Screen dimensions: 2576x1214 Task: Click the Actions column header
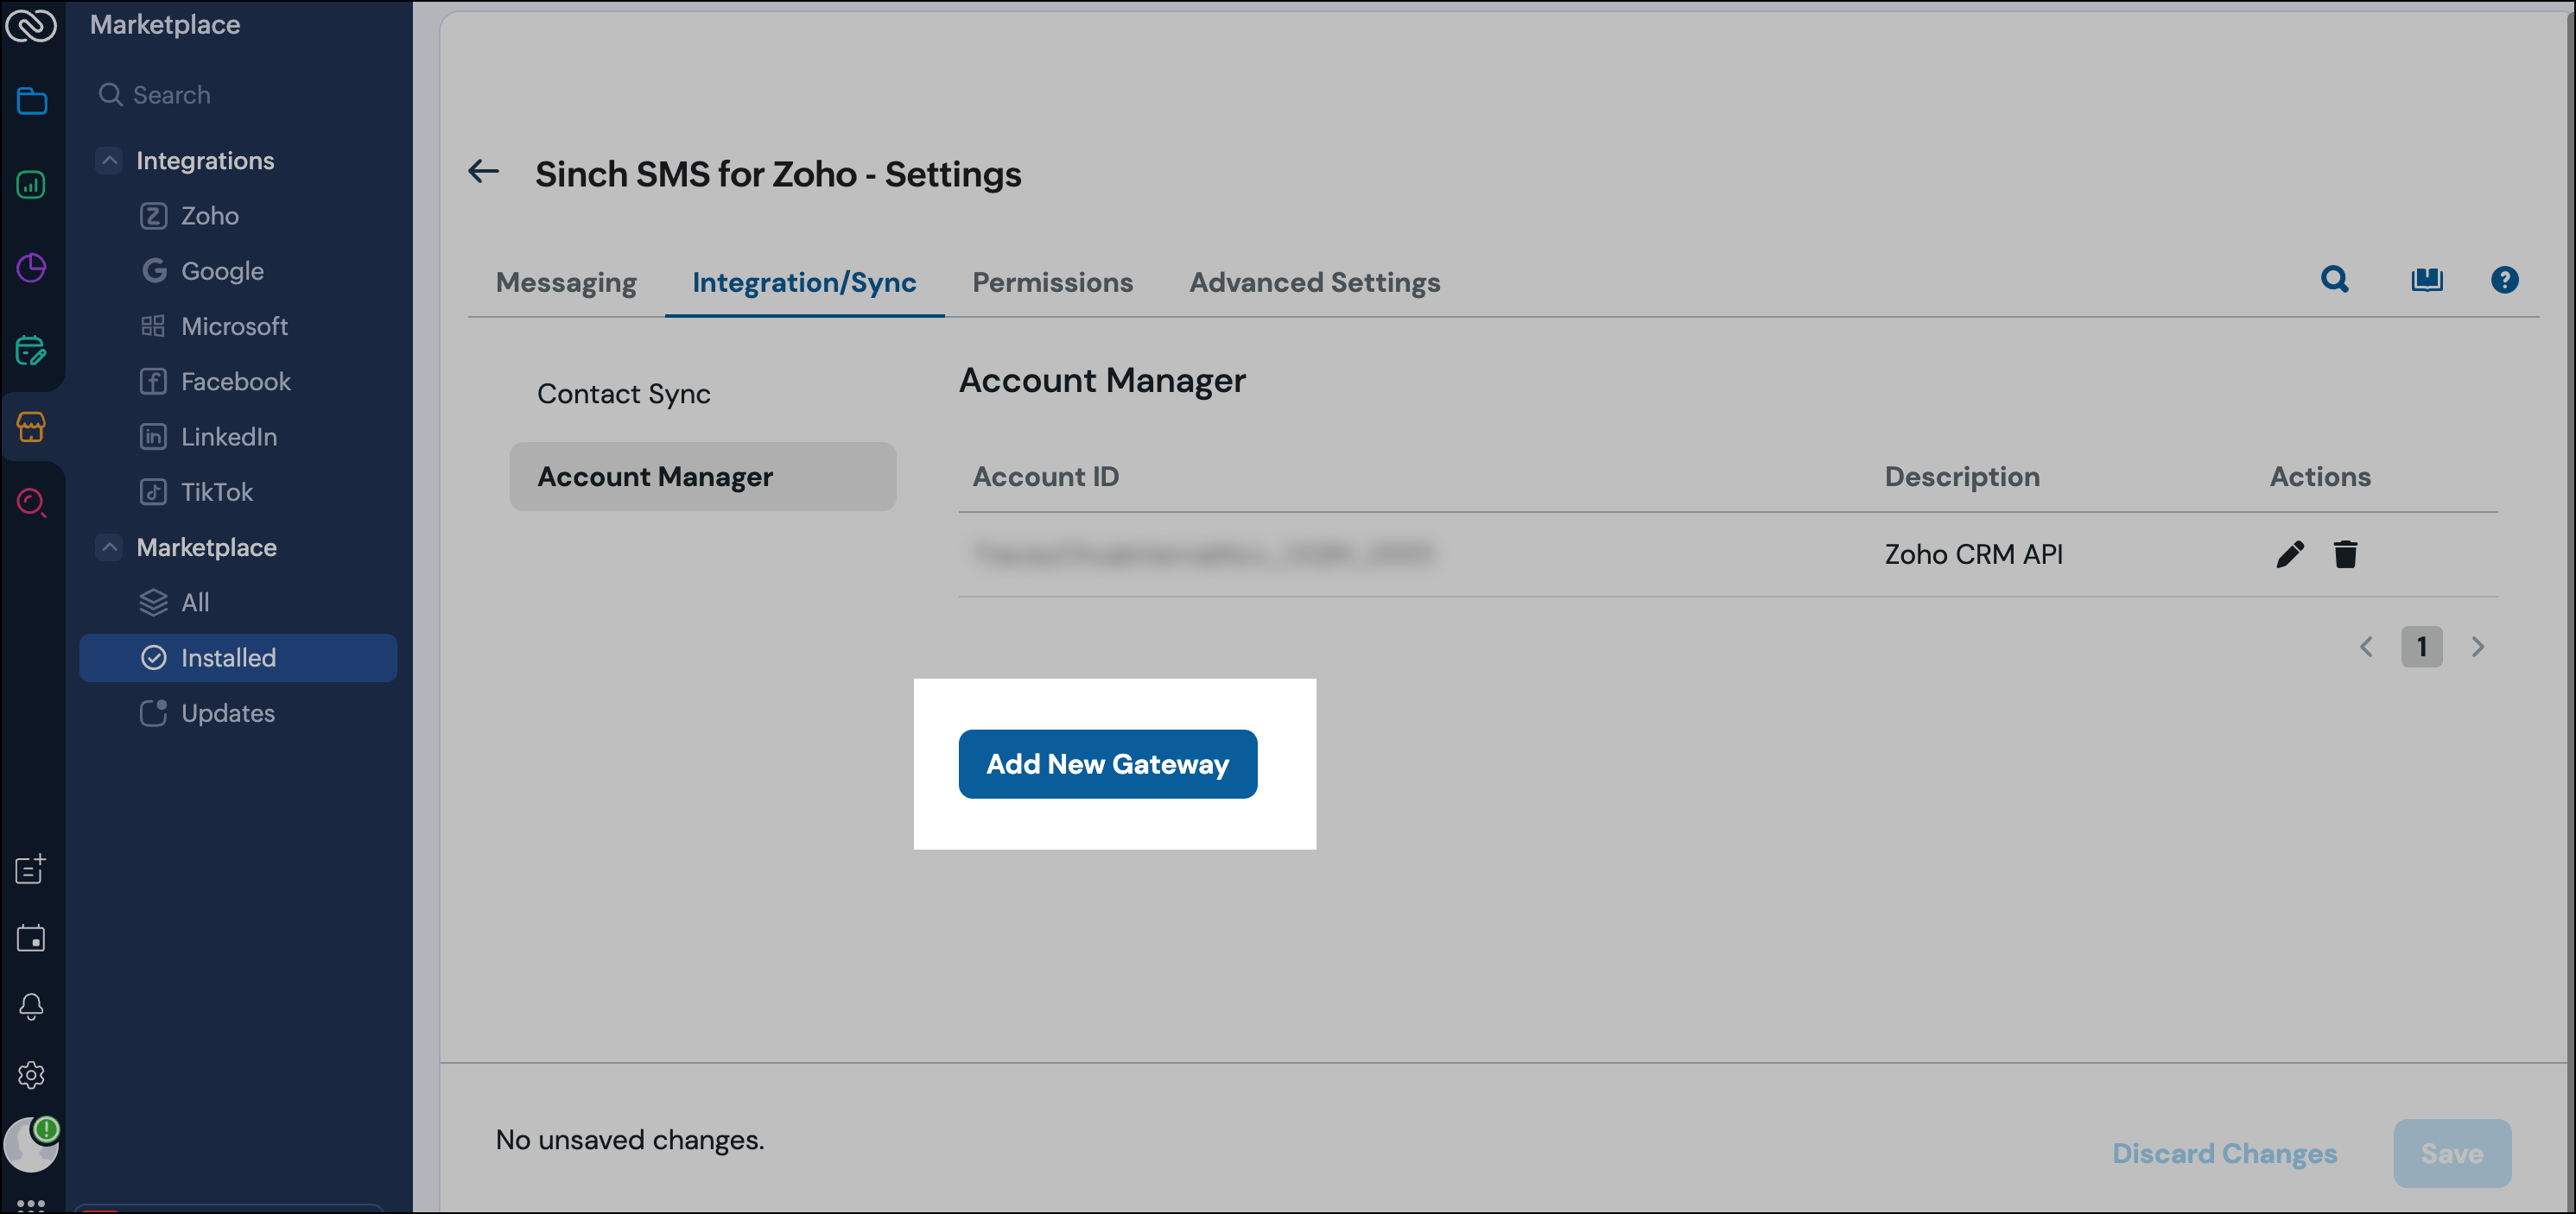(2320, 477)
